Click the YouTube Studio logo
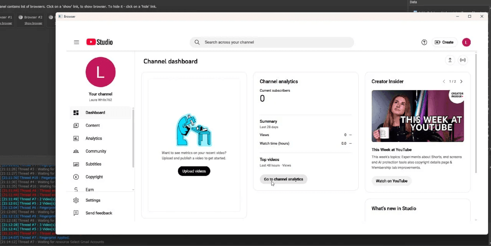The image size is (491, 246). tap(99, 42)
